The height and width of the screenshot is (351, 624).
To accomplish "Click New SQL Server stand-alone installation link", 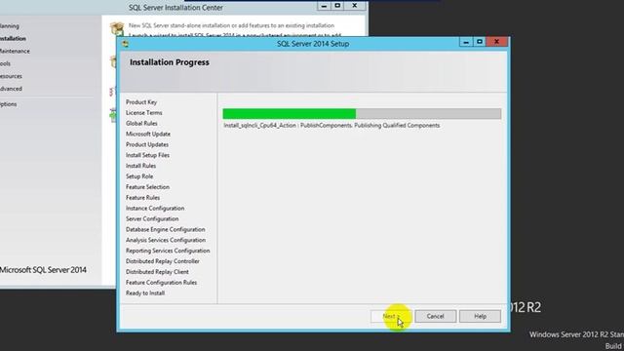I will [x=231, y=25].
